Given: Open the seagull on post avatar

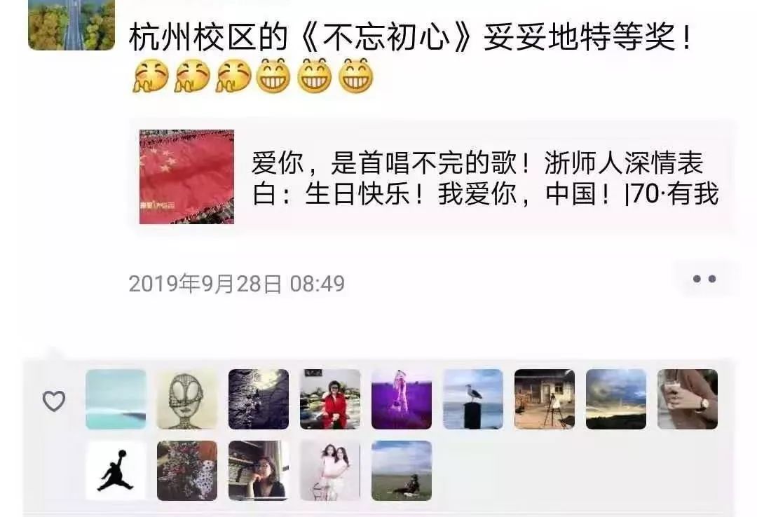Looking at the screenshot, I should point(472,399).
